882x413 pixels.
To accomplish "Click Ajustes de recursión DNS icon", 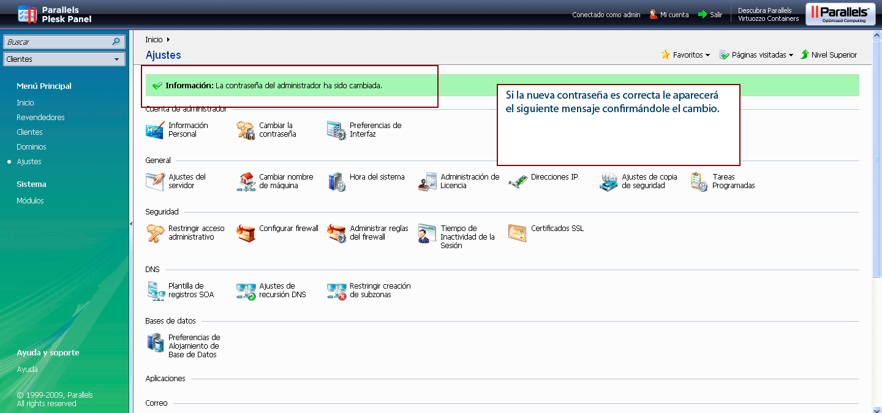I will (246, 290).
